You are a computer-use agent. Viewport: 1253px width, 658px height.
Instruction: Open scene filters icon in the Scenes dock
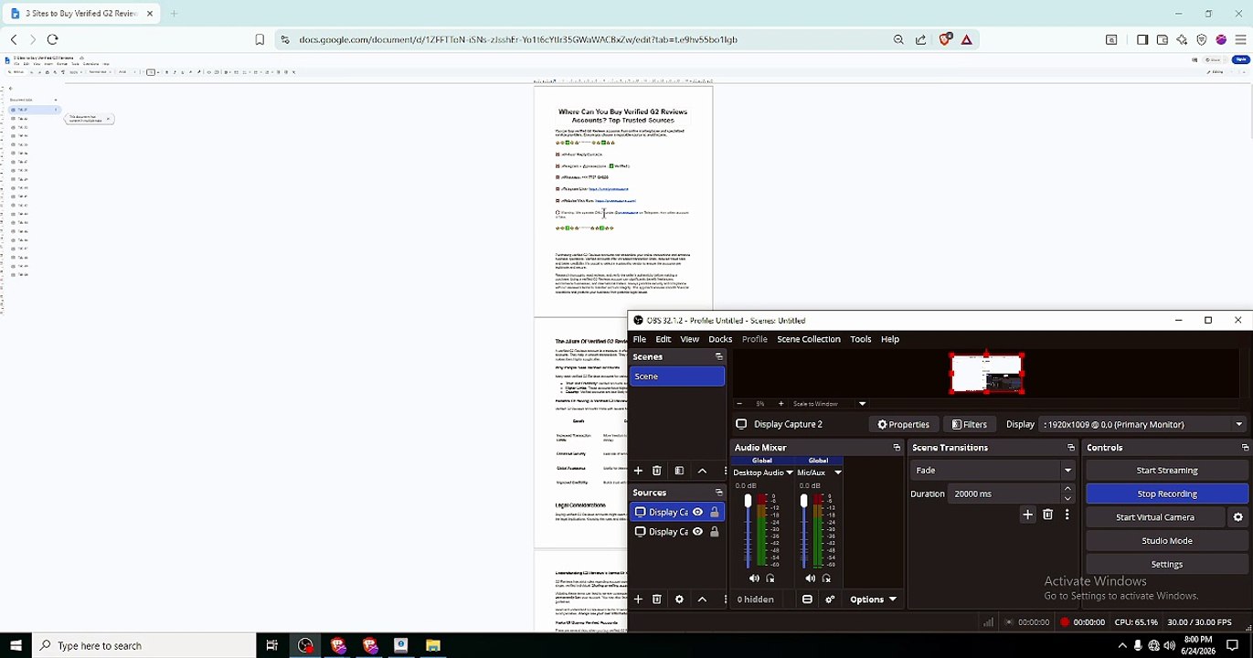tap(679, 471)
